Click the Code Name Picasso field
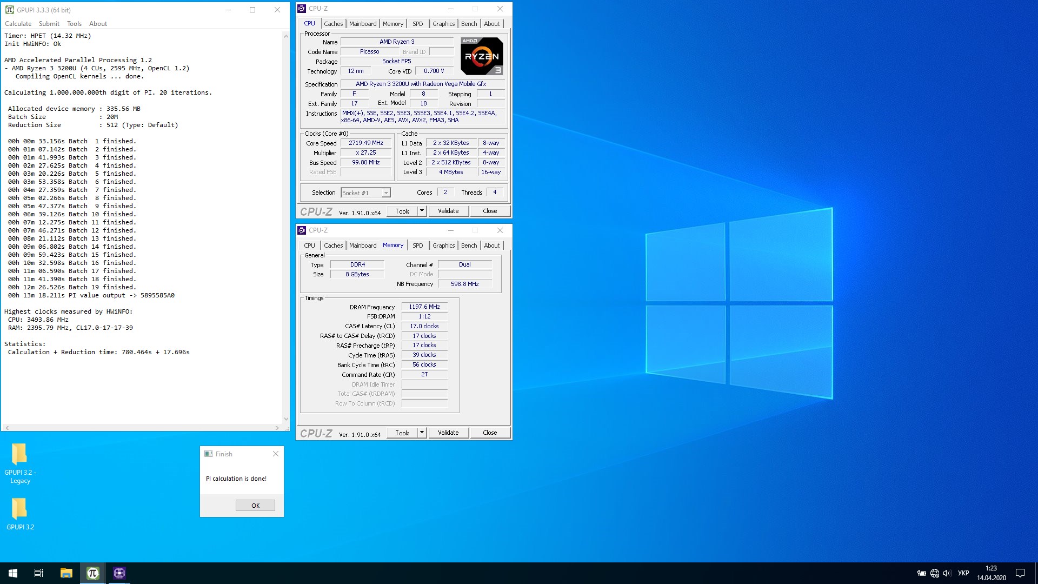 [370, 52]
